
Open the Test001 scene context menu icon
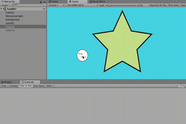pos(44,9)
